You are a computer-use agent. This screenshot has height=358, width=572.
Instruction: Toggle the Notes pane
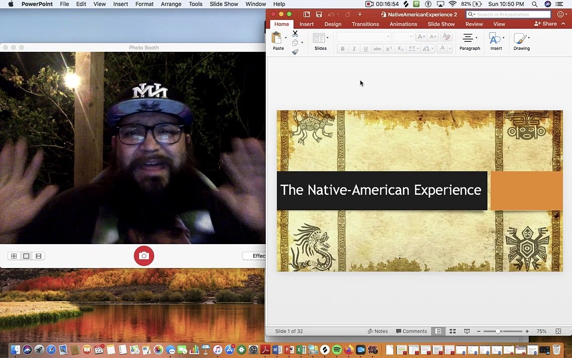point(377,331)
